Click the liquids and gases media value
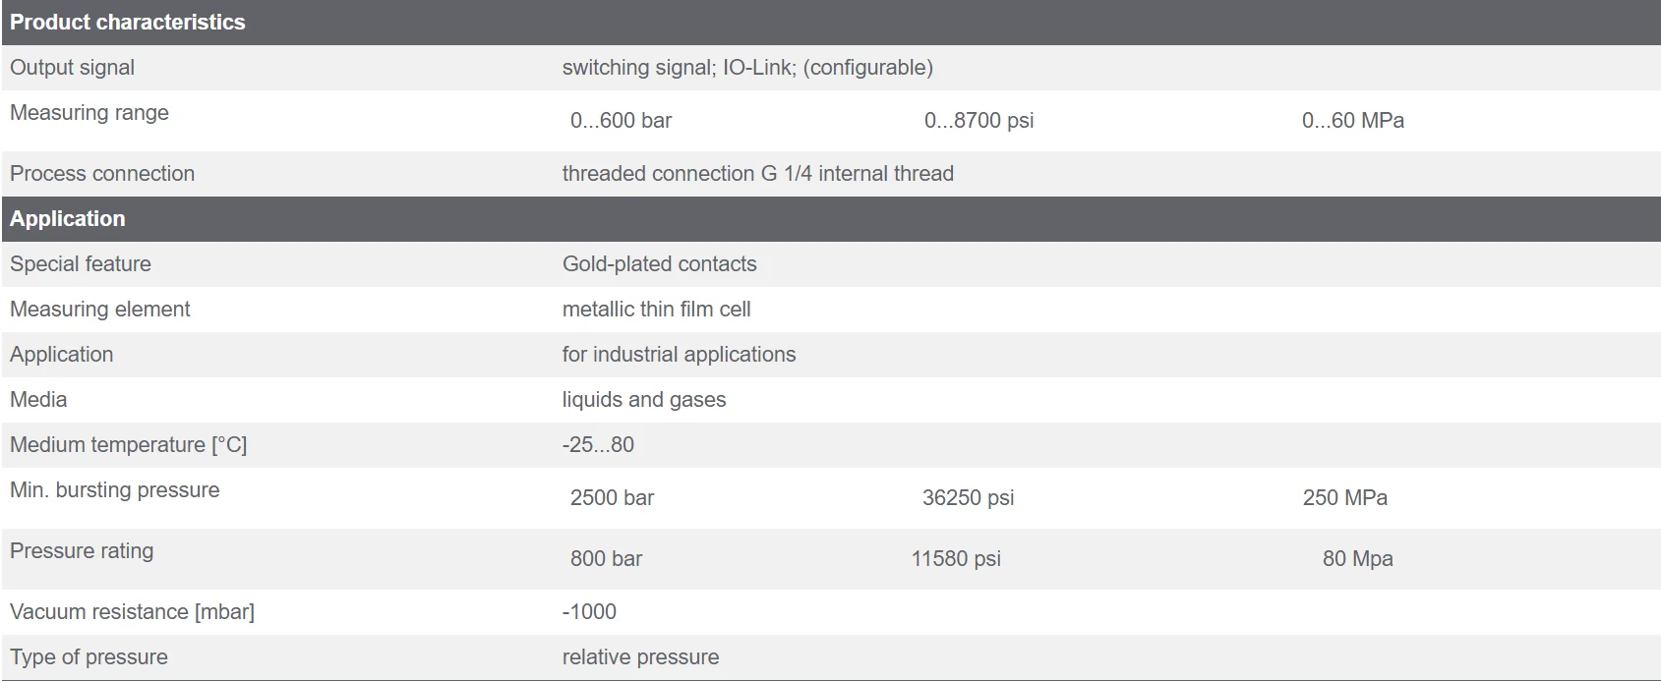Viewport: 1661px width, 681px height. tap(643, 400)
